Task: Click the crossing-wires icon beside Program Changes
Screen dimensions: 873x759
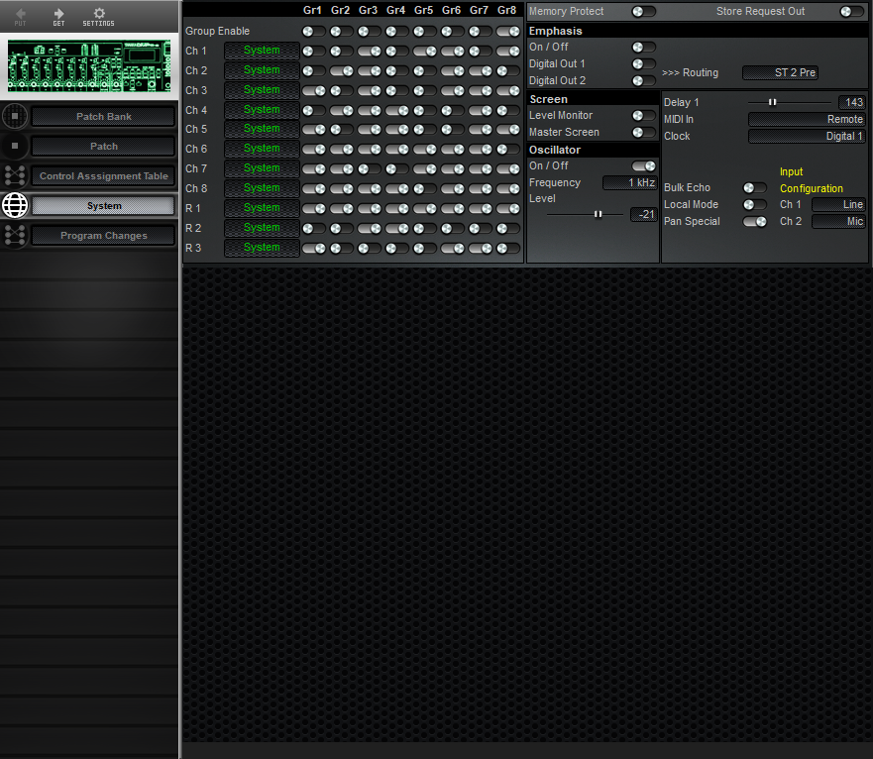Action: (x=14, y=235)
